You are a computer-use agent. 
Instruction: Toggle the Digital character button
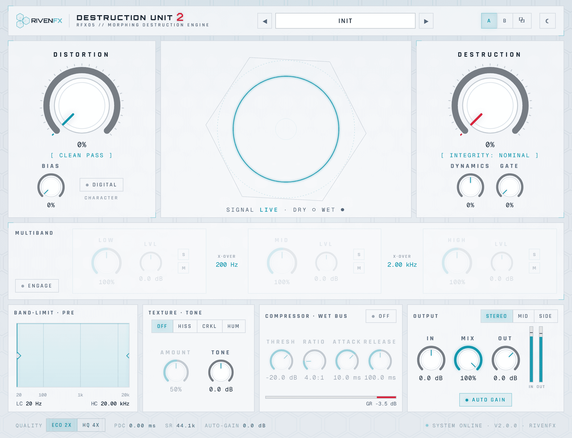pyautogui.click(x=101, y=185)
